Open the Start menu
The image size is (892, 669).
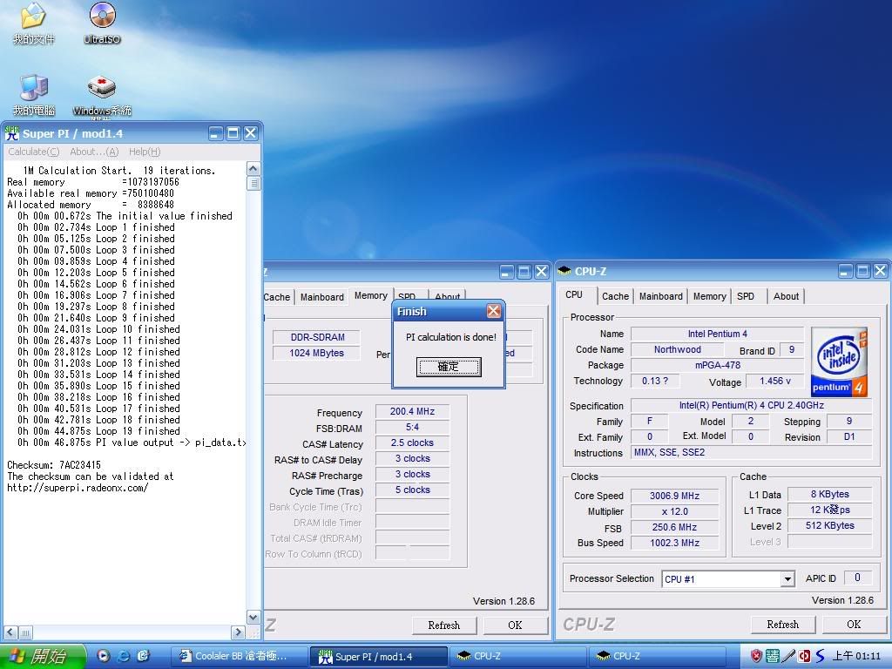[43, 656]
